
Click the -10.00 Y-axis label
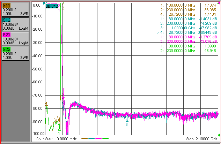tap(37, 16)
